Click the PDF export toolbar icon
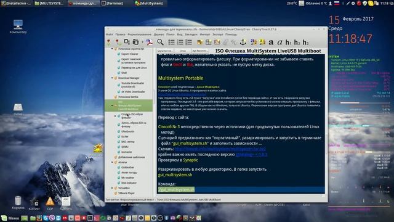The height and width of the screenshot is (222, 394). (x=149, y=42)
